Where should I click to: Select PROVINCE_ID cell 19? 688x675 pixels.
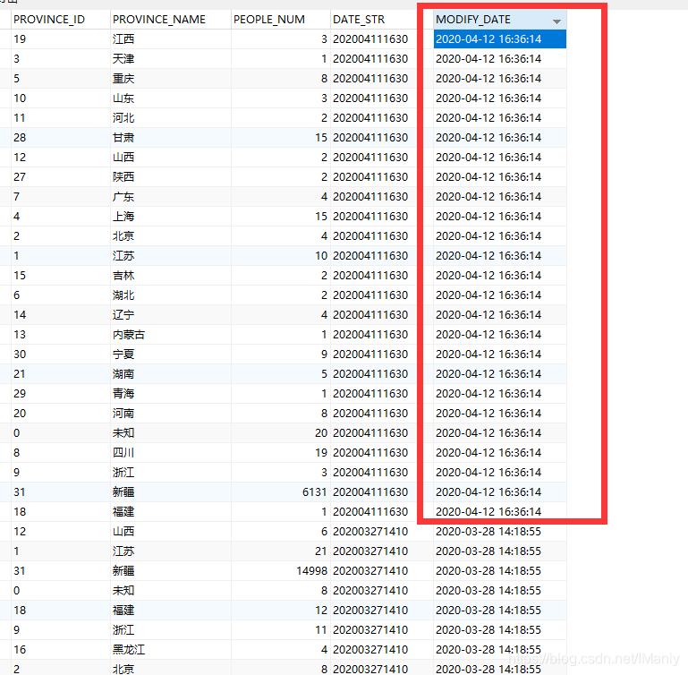(61, 39)
